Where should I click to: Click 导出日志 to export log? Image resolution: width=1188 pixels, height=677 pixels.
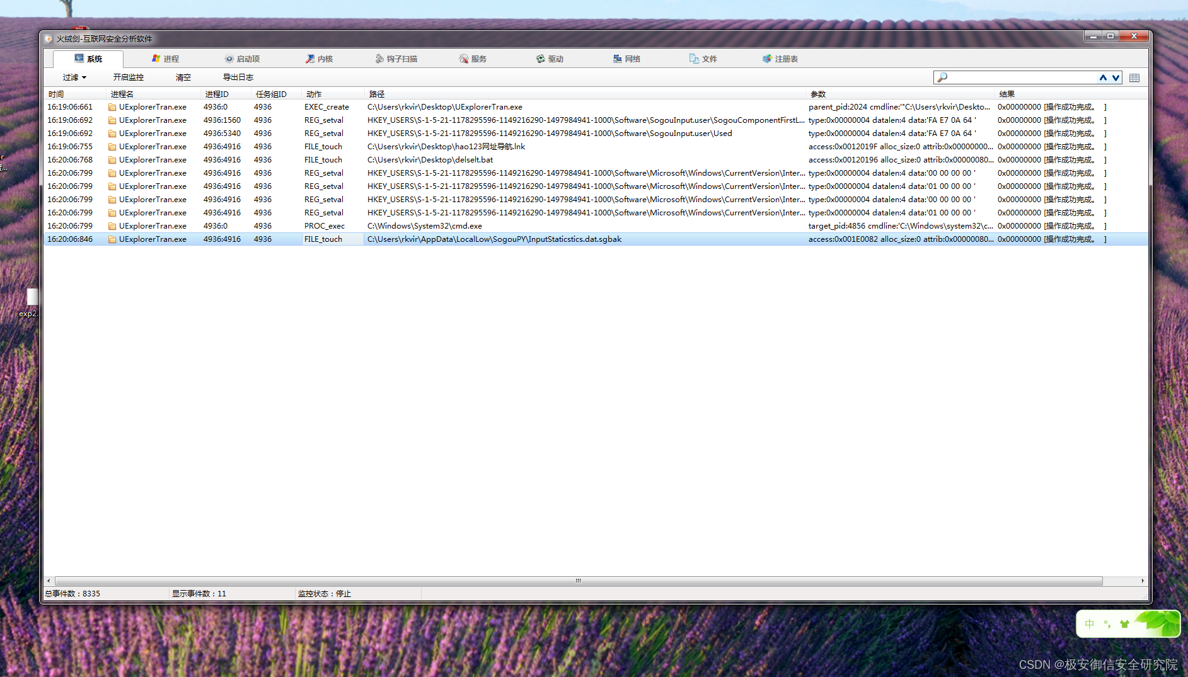coord(238,77)
